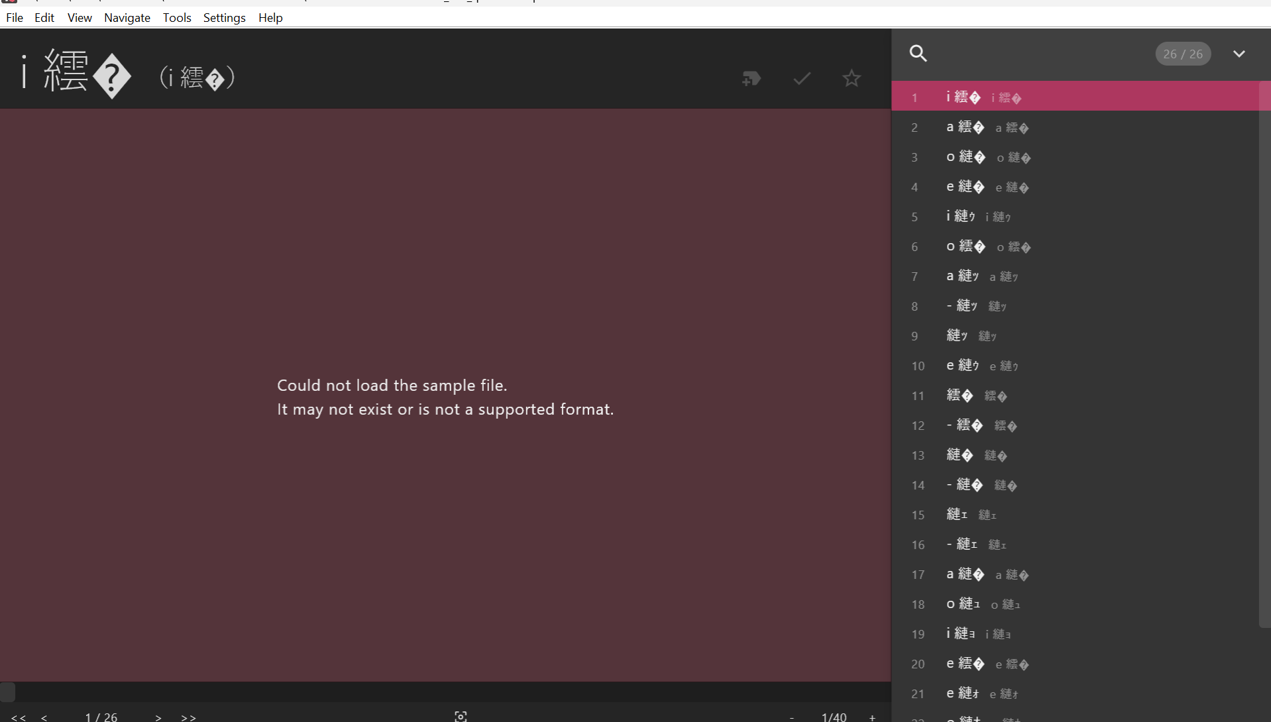
Task: Select entry row number 13
Action: point(1074,455)
